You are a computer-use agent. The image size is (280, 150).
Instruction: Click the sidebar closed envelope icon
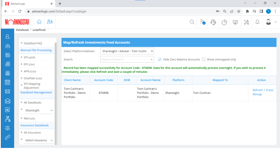tap(7, 91)
